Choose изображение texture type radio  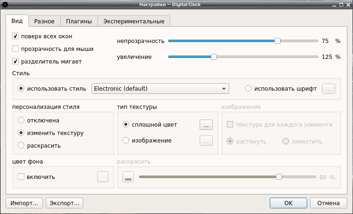coord(126,140)
